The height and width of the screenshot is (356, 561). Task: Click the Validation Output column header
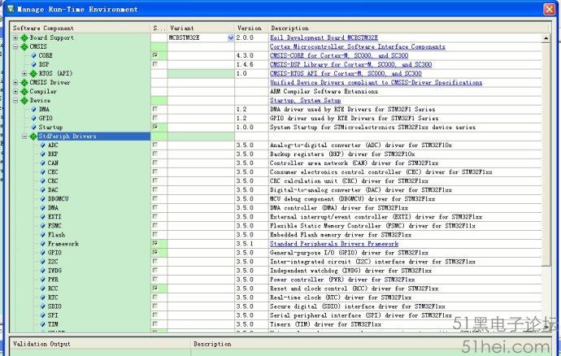[x=100, y=344]
